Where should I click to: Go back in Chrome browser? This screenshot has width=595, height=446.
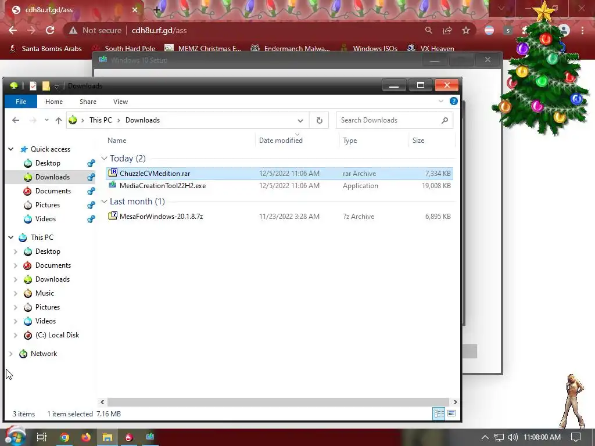tap(13, 30)
